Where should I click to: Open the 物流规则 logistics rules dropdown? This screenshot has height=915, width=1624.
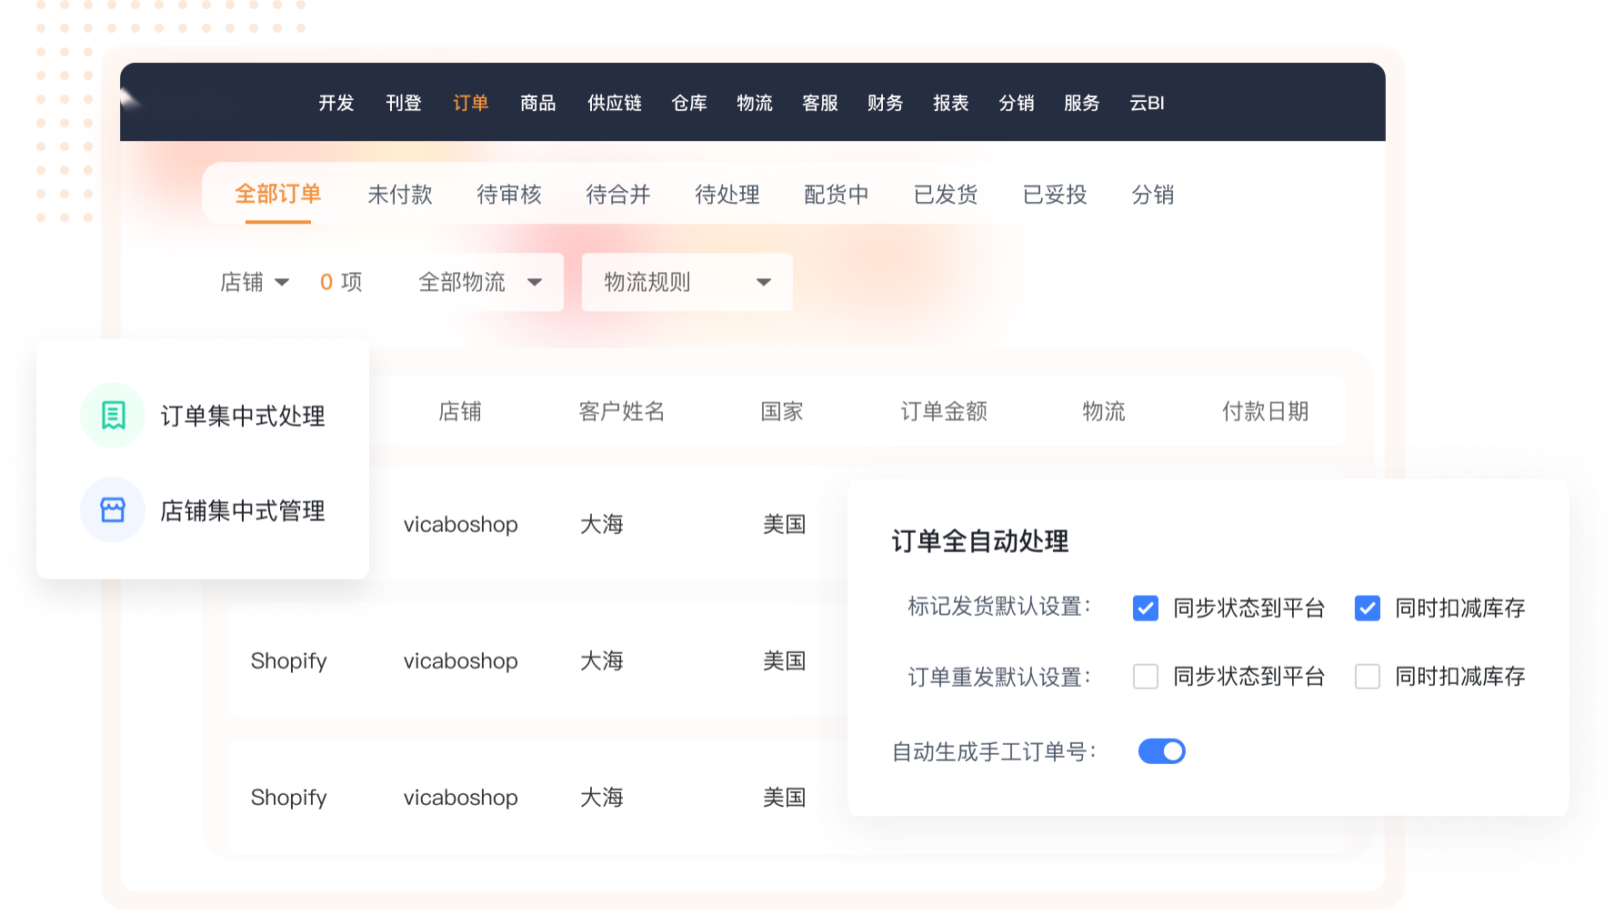point(687,282)
